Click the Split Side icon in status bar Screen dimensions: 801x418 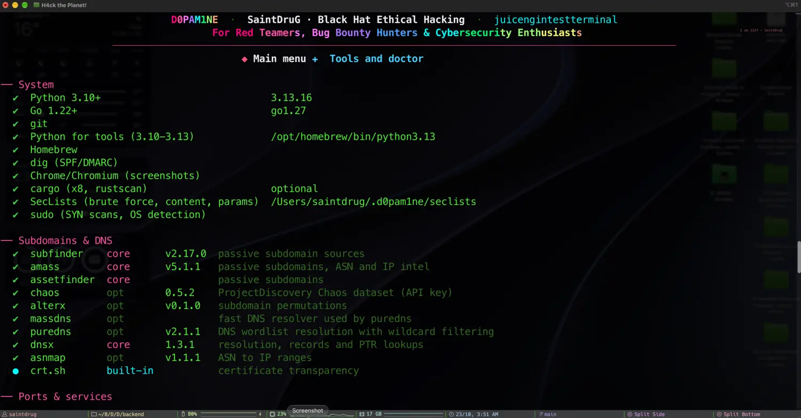(630, 414)
